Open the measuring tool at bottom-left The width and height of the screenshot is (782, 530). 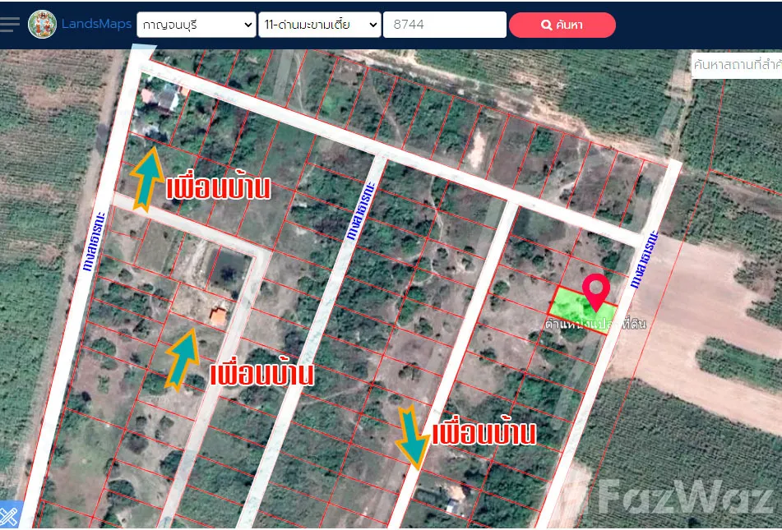point(9,516)
